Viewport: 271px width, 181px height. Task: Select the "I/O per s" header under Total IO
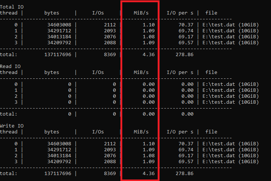180,13
